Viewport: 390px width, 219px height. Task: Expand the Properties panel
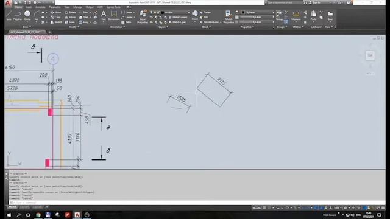(247, 27)
